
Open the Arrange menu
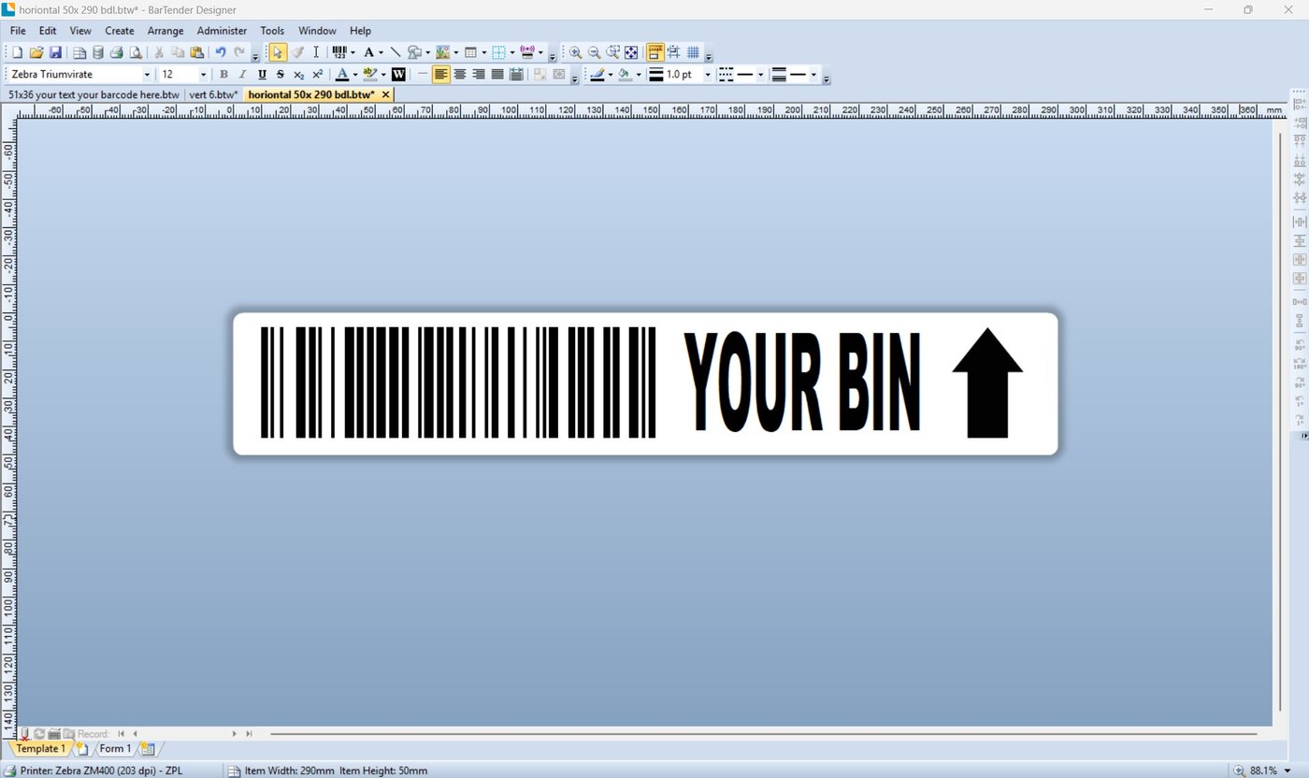pos(165,31)
